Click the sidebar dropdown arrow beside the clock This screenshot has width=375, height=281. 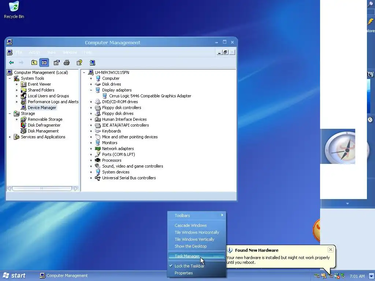[x=371, y=276]
